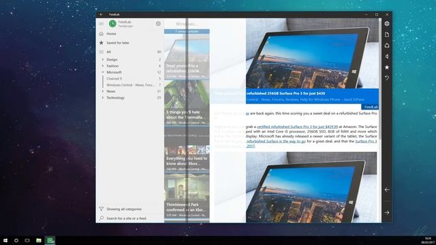Image resolution: width=436 pixels, height=245 pixels.
Task: Expand the Design category chevron
Action: [103, 59]
